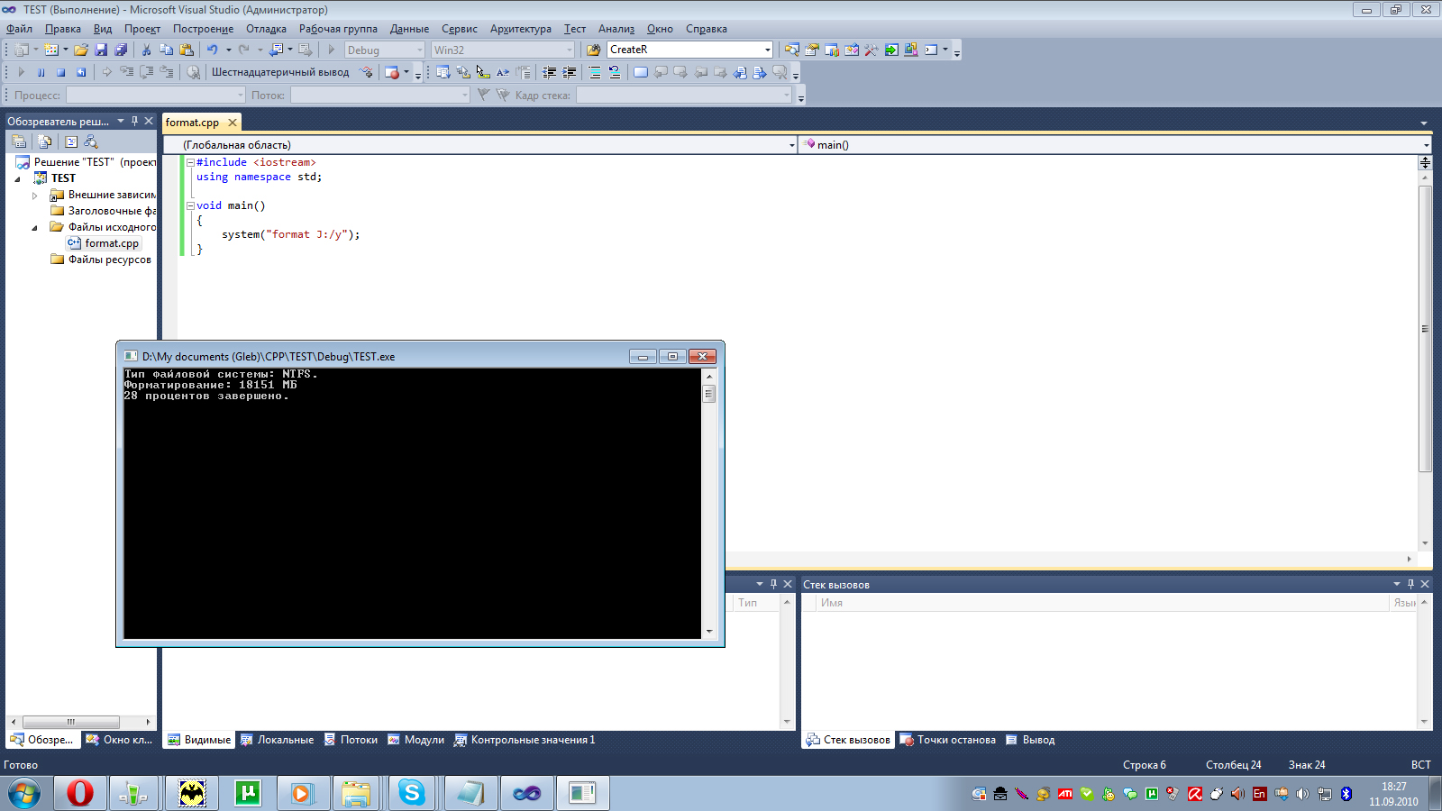Collapse the #include code region
The image size is (1442, 811).
click(190, 162)
